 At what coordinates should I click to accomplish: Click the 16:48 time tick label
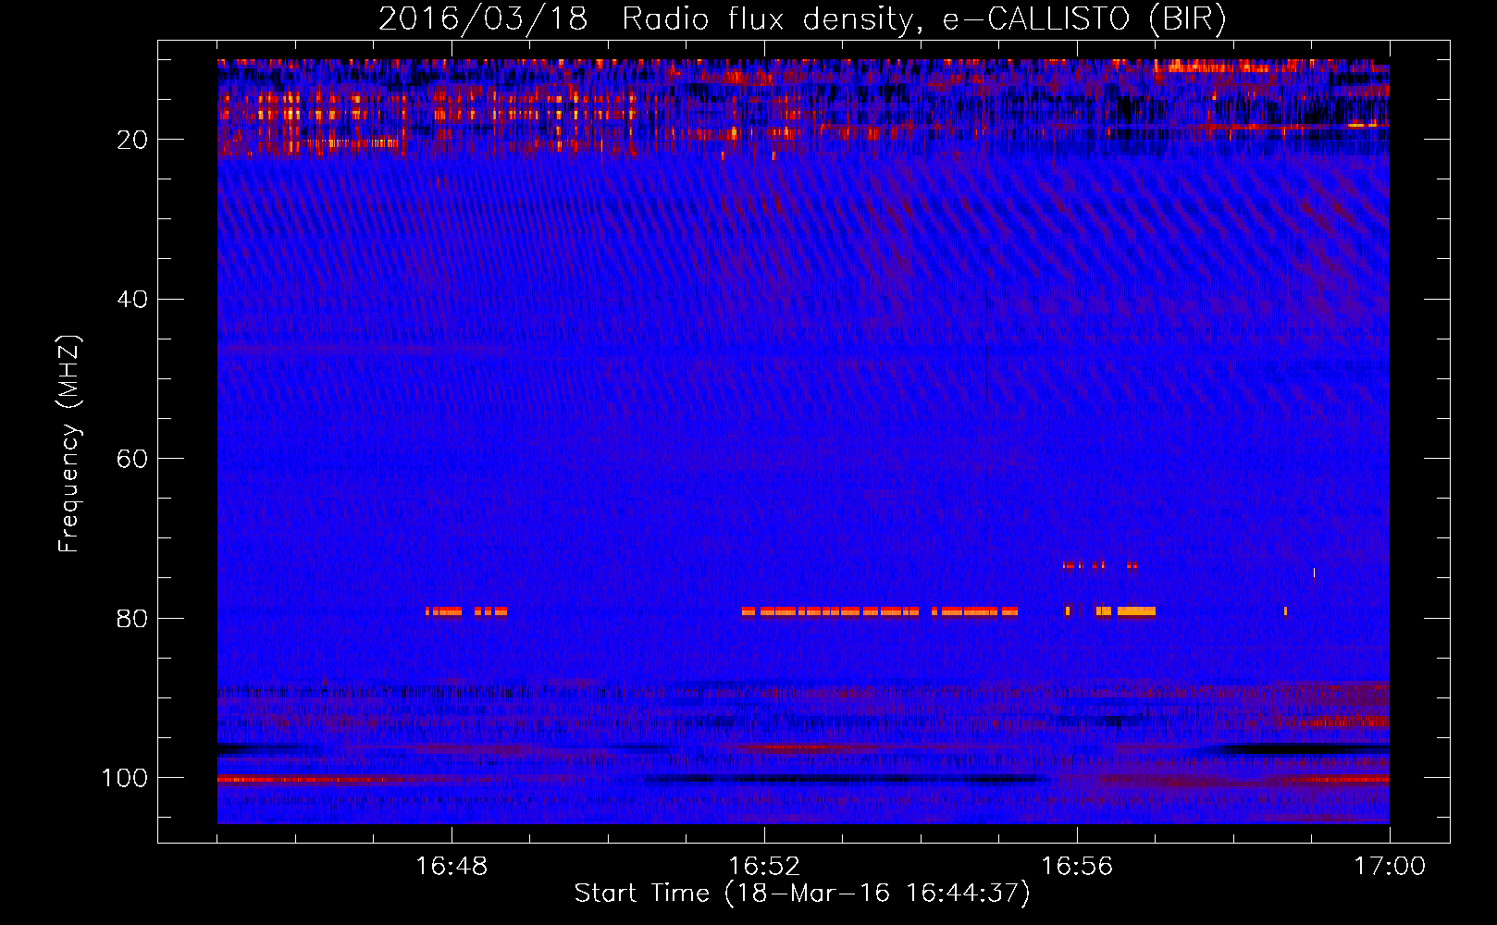[452, 867]
